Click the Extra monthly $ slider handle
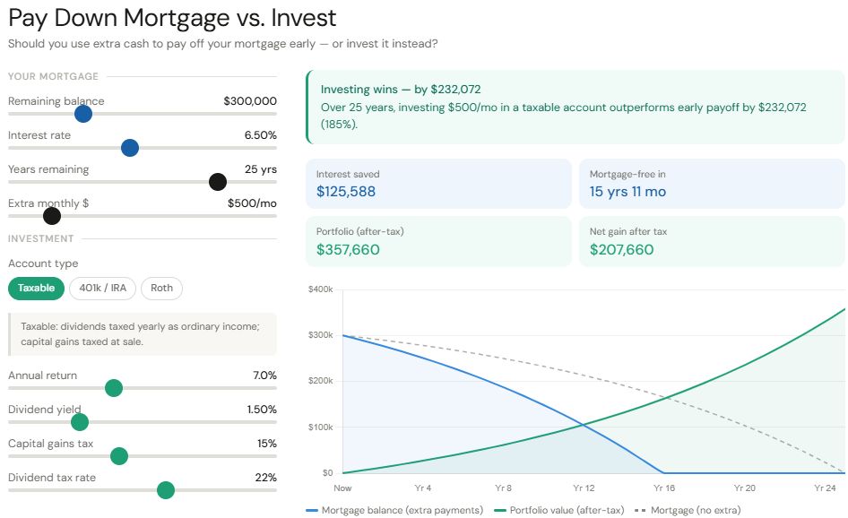 click(52, 216)
